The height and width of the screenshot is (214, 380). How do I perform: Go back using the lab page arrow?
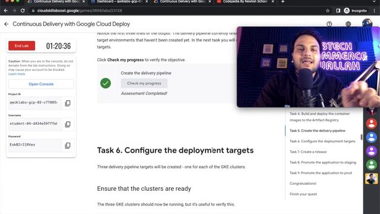(7, 24)
